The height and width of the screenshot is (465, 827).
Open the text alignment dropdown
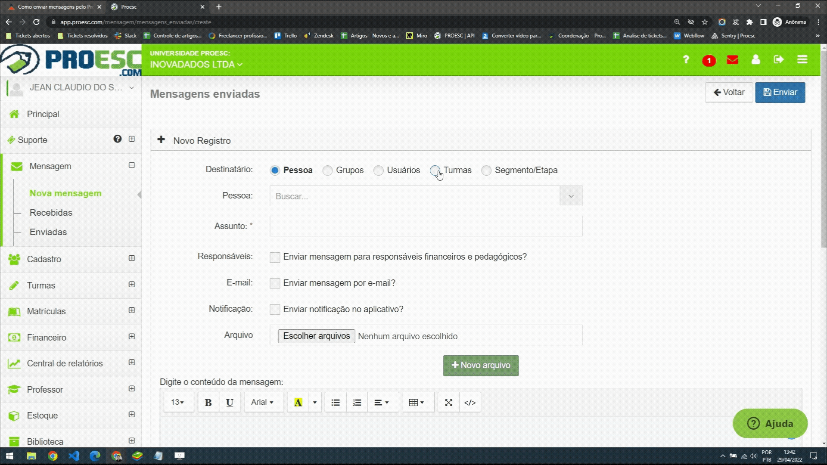[x=381, y=403]
